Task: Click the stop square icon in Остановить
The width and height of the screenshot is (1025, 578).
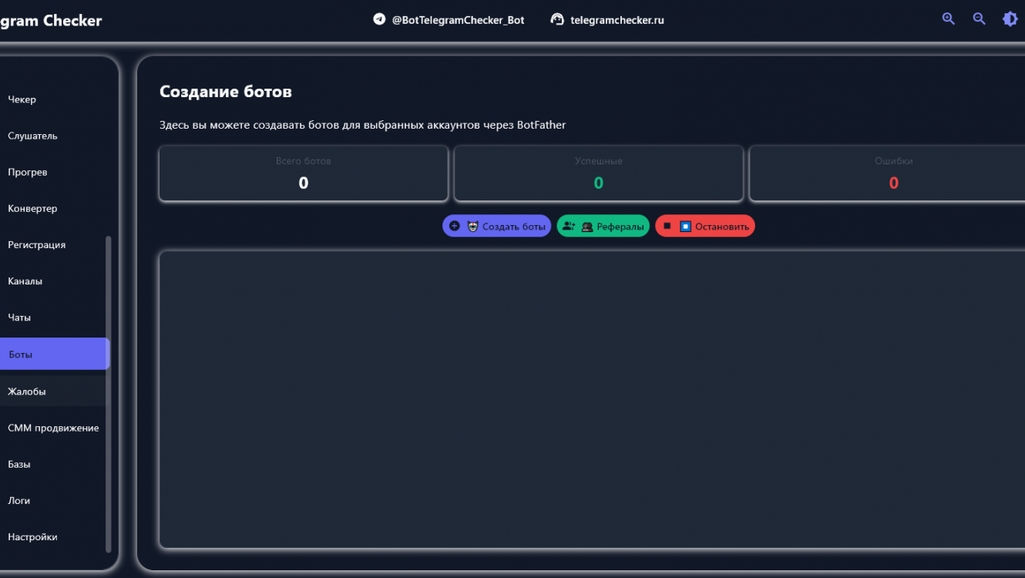Action: pos(667,226)
